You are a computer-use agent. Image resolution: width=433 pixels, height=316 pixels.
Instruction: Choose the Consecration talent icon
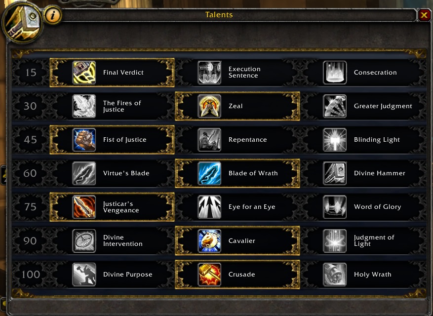(x=335, y=73)
